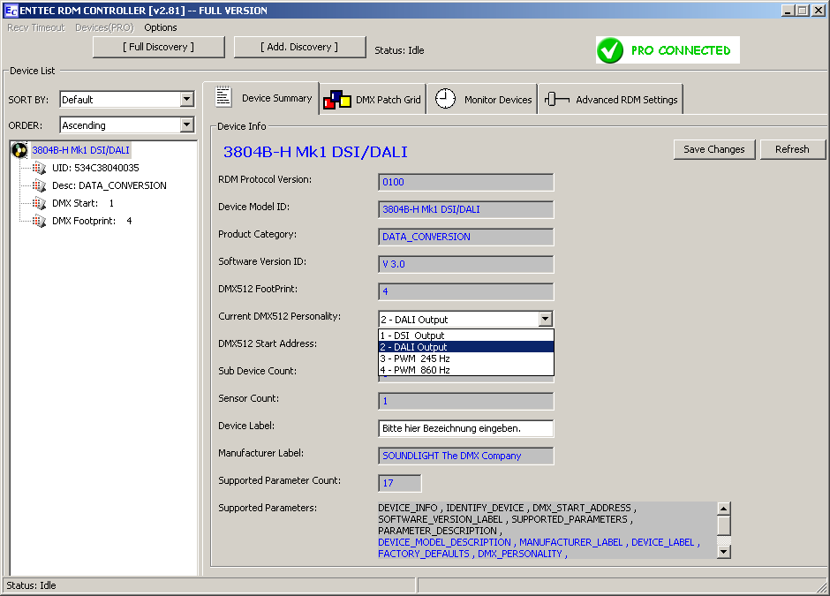Click the Save Changes button
The width and height of the screenshot is (830, 596).
[x=713, y=149]
